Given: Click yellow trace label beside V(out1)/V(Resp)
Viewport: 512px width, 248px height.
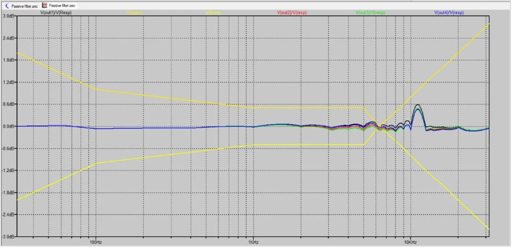Looking at the screenshot, I should click(135, 12).
